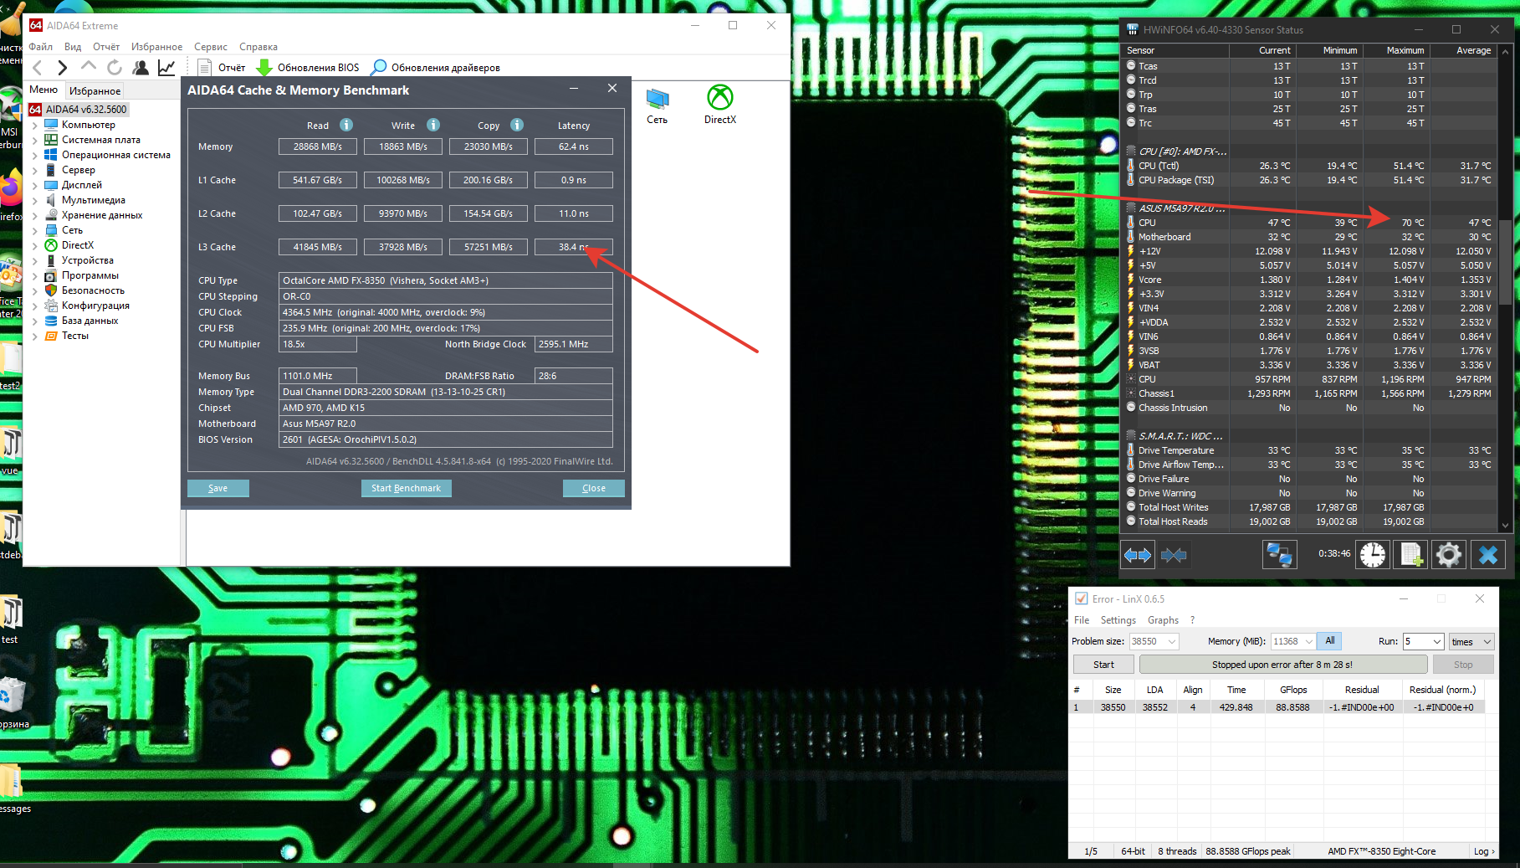Click the info icon beside Write
The image size is (1520, 868).
coord(433,125)
